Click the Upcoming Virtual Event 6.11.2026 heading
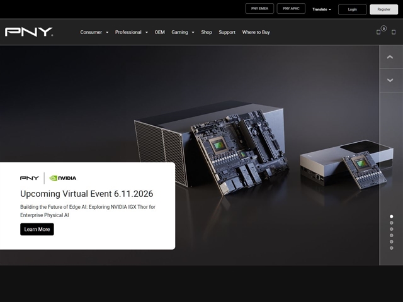The width and height of the screenshot is (403, 302). click(x=87, y=194)
